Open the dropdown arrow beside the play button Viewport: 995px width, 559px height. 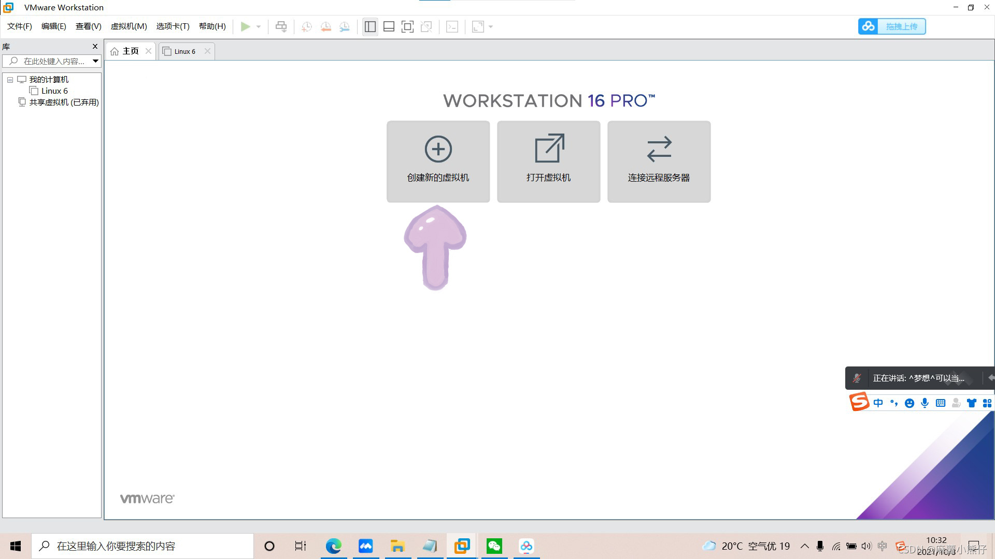coord(259,27)
